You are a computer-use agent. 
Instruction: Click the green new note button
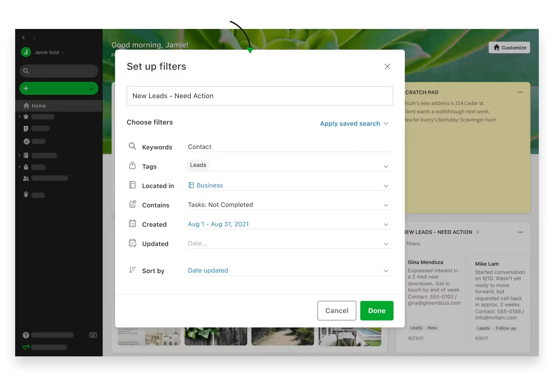(x=59, y=88)
